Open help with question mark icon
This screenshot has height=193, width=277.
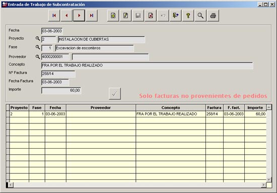188,16
